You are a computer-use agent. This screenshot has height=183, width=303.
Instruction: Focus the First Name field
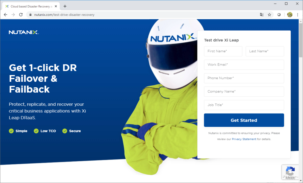pos(223,51)
